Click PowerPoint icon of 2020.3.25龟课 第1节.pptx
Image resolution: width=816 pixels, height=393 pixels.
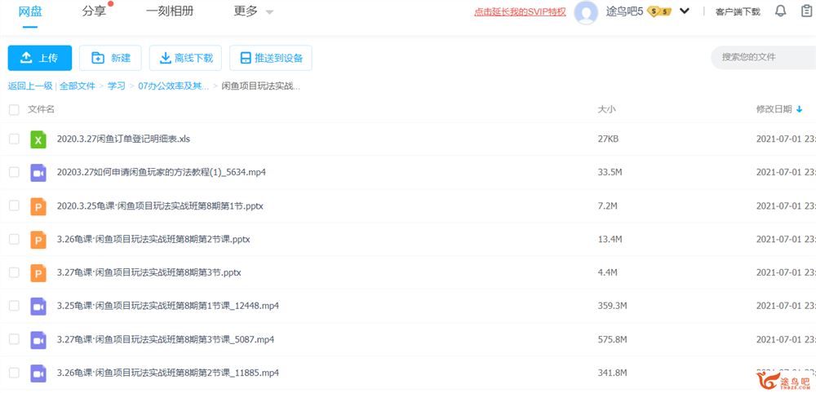(38, 205)
